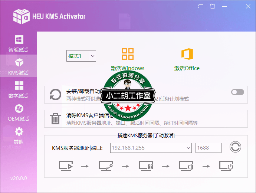Click the 清除KMS客户端信息 row

pos(148,119)
